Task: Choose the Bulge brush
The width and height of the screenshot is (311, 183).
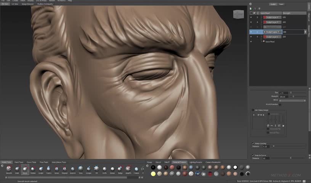Action: [120, 169]
